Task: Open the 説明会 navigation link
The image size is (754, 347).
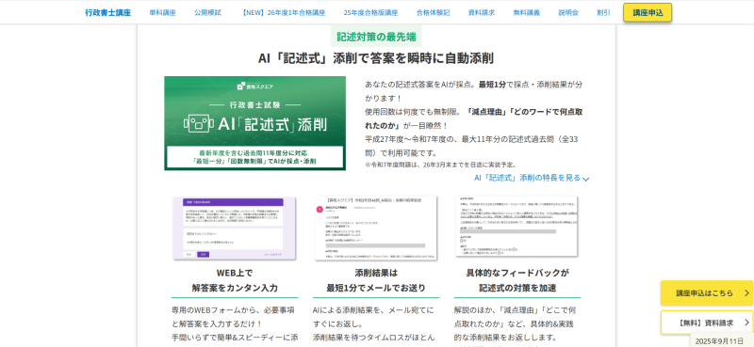Action: click(x=568, y=13)
